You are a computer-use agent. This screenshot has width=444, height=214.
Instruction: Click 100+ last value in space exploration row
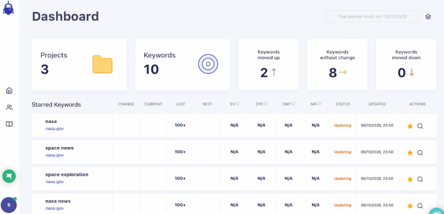pyautogui.click(x=180, y=179)
